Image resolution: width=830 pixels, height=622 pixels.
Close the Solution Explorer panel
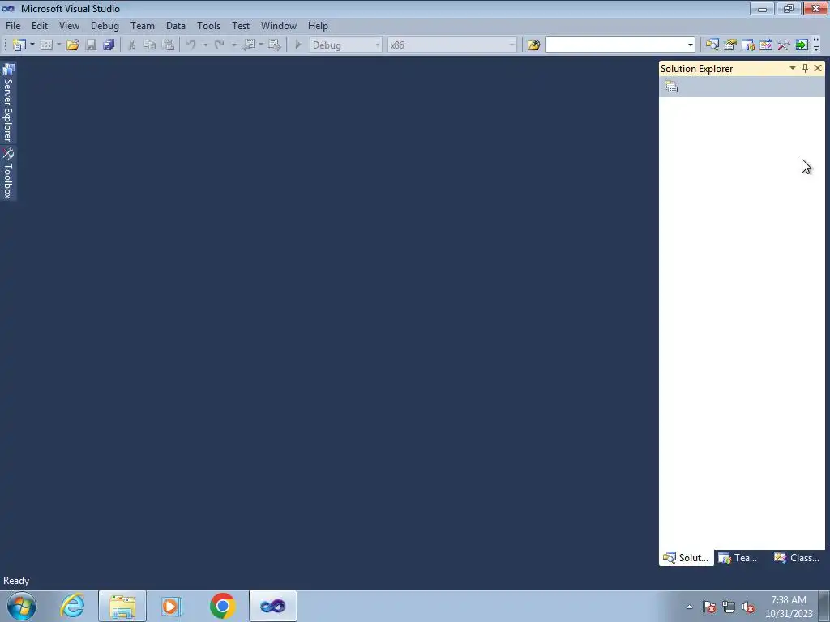point(818,68)
